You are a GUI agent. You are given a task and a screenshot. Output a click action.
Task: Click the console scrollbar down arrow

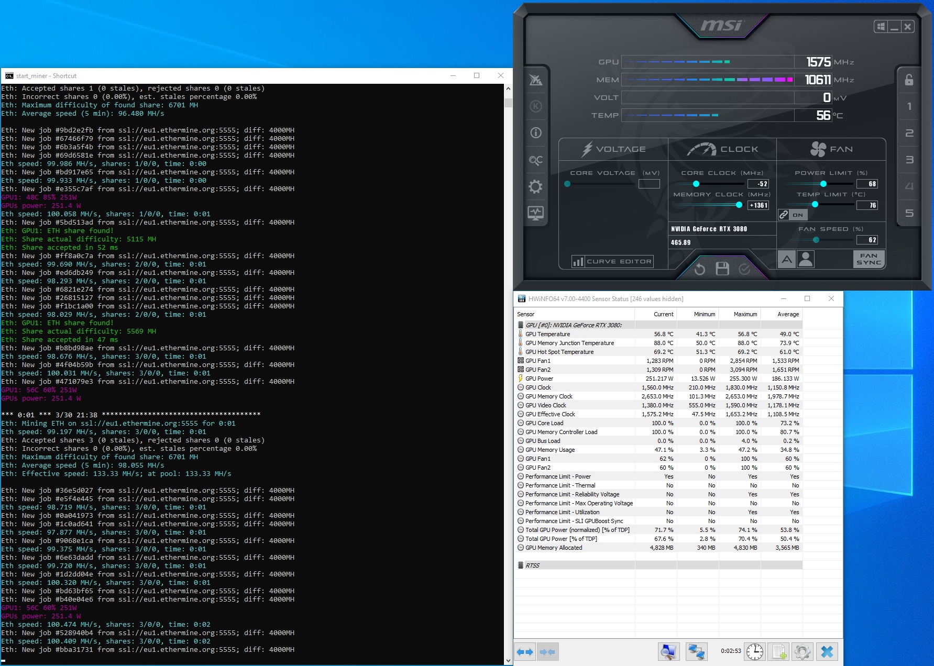[508, 661]
